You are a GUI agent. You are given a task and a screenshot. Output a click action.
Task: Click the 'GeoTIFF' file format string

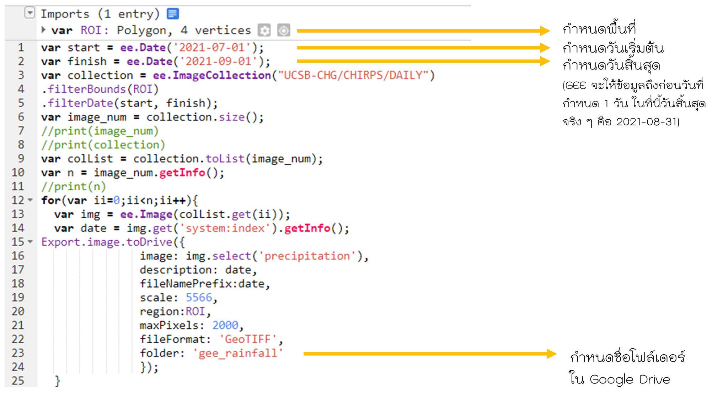coord(248,339)
